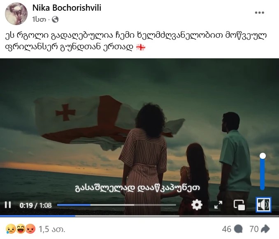Open the 1,5 thousand reactions count

[52, 229]
